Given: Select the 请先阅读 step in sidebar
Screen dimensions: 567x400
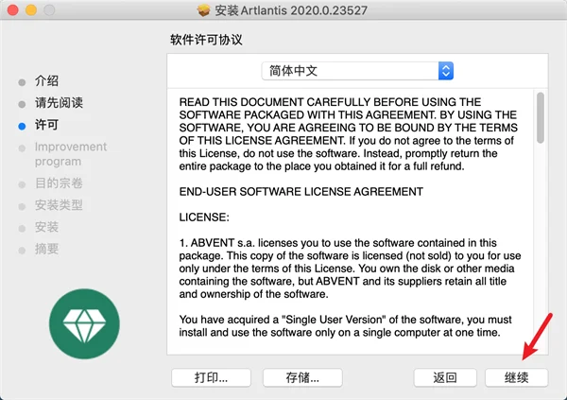Looking at the screenshot, I should coord(59,103).
